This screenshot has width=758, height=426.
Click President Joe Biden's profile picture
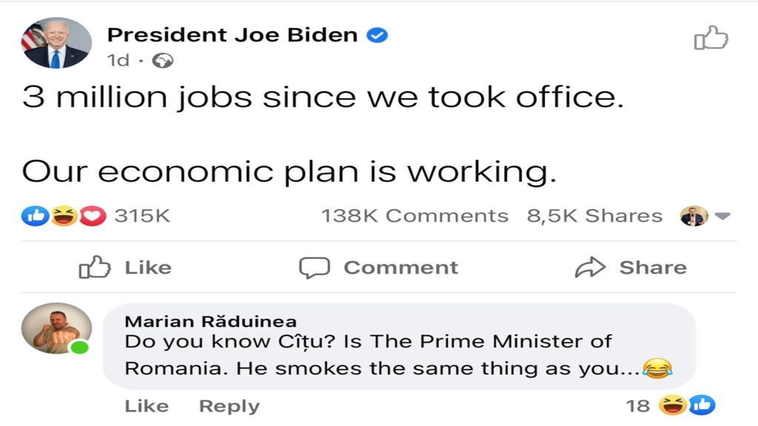56,43
